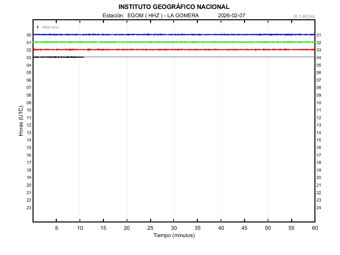Click the 2026-02-07 date label
Screen dimensions: 340x255
click(232, 16)
